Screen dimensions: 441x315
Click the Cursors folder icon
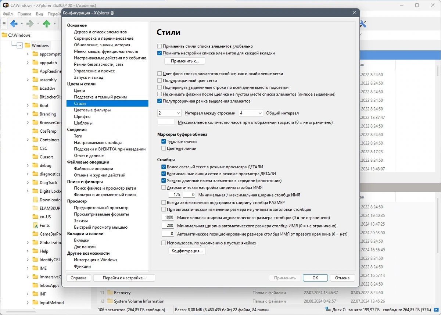coord(35,157)
